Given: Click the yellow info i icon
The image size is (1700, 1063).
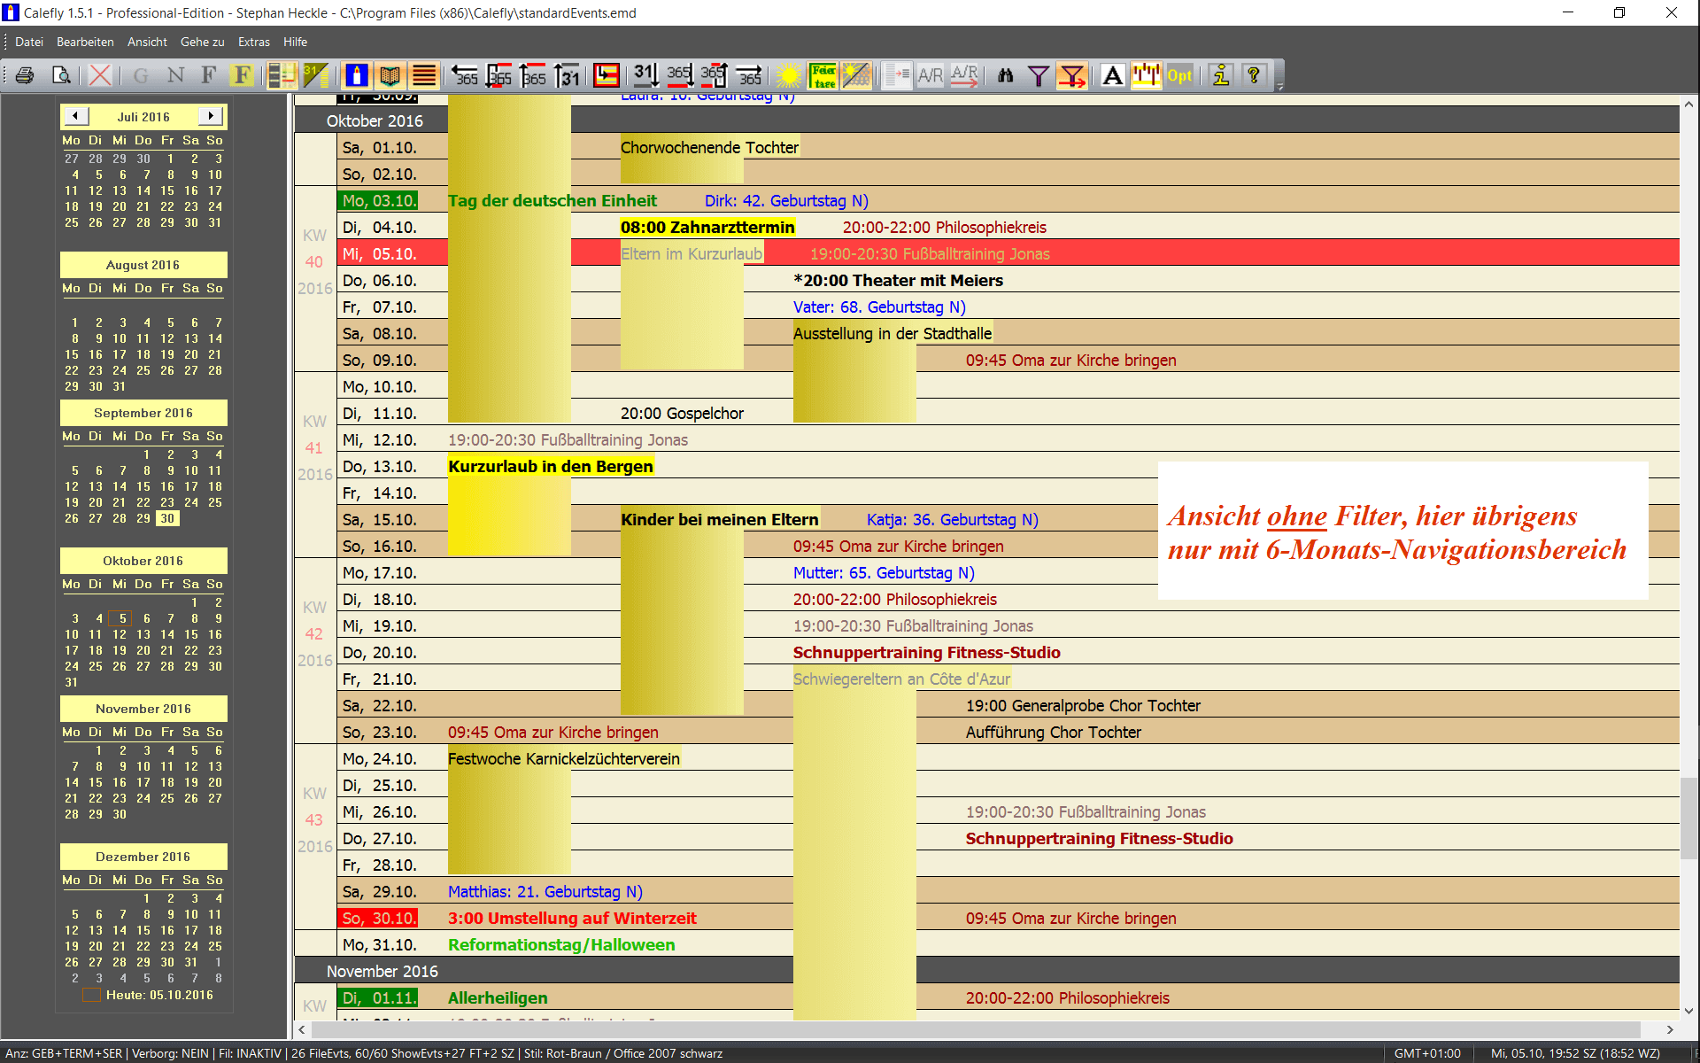Looking at the screenshot, I should tap(1221, 75).
